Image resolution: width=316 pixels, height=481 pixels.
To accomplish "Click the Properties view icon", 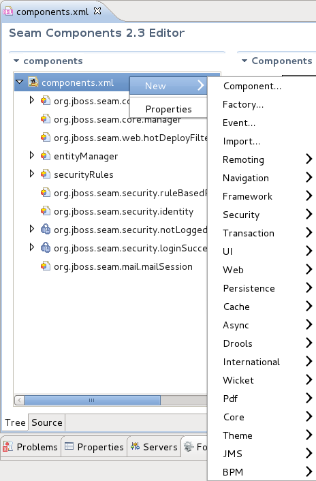I will 69,446.
